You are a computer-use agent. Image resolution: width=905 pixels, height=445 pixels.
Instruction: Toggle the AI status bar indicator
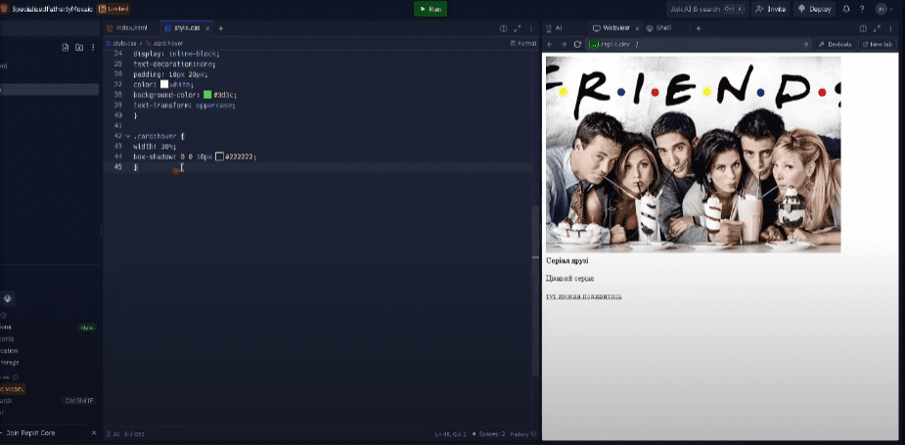pyautogui.click(x=113, y=433)
